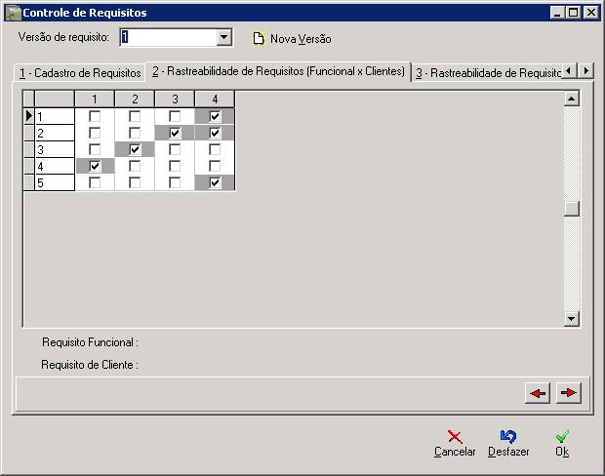This screenshot has height=476, width=605.
Task: Check row 1 column 2 checkbox
Action: pos(135,116)
